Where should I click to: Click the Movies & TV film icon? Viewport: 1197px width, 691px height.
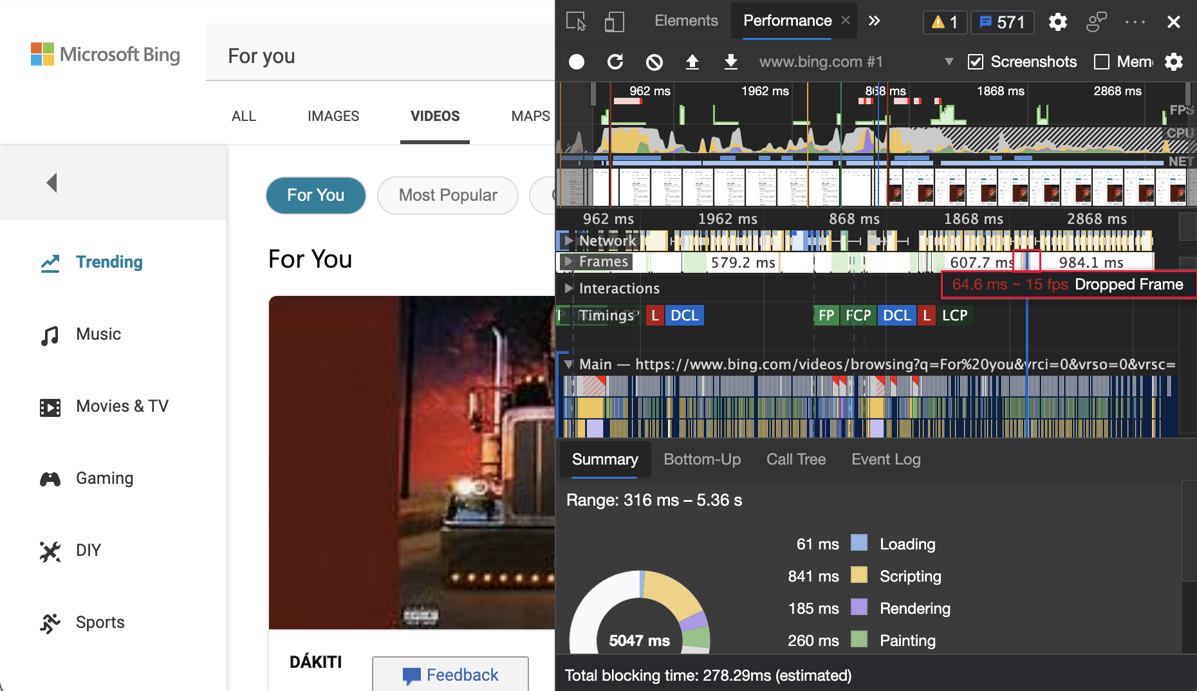pos(50,407)
